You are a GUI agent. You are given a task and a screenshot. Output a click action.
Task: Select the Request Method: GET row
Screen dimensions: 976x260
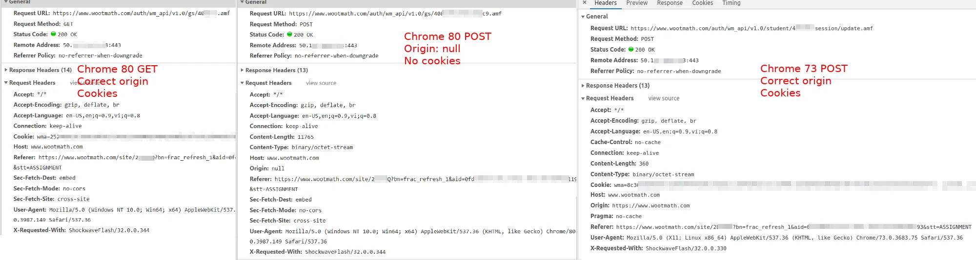click(43, 24)
